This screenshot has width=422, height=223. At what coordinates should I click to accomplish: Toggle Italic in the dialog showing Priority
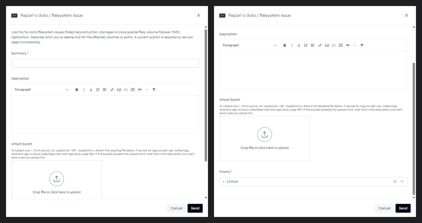[292, 45]
